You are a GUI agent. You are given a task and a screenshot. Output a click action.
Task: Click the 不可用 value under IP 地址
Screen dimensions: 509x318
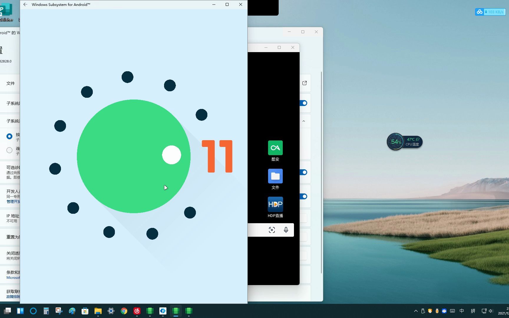12,221
